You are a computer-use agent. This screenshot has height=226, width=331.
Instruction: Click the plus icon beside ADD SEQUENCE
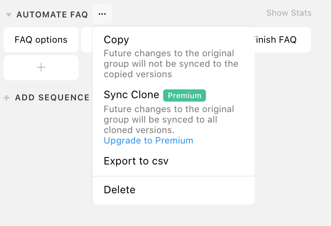pyautogui.click(x=7, y=98)
